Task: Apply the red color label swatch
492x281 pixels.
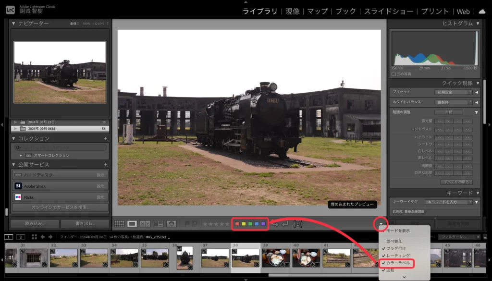Action: pos(237,224)
